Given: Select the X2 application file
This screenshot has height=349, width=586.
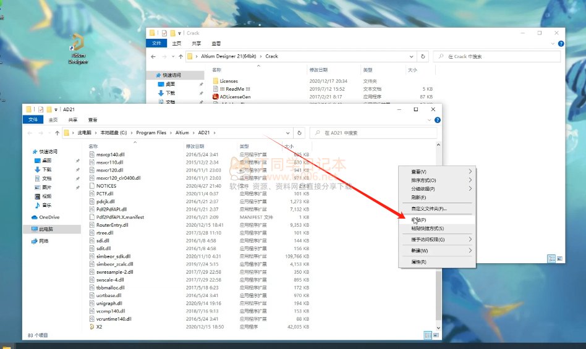Looking at the screenshot, I should (x=99, y=327).
